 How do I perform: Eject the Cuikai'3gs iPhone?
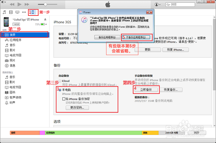pos(45,19)
